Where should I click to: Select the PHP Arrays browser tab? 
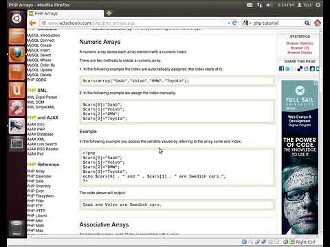pos(65,14)
